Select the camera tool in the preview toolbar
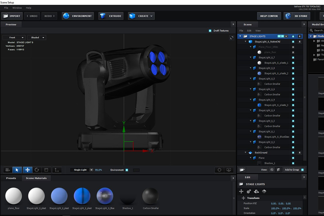This screenshot has width=324, height=216. coord(8,170)
